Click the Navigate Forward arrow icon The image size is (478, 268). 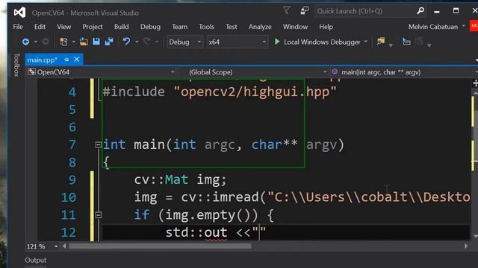point(46,42)
